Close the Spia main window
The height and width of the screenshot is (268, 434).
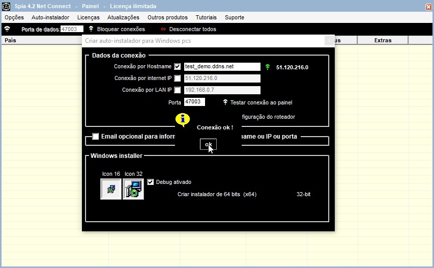tap(428, 7)
